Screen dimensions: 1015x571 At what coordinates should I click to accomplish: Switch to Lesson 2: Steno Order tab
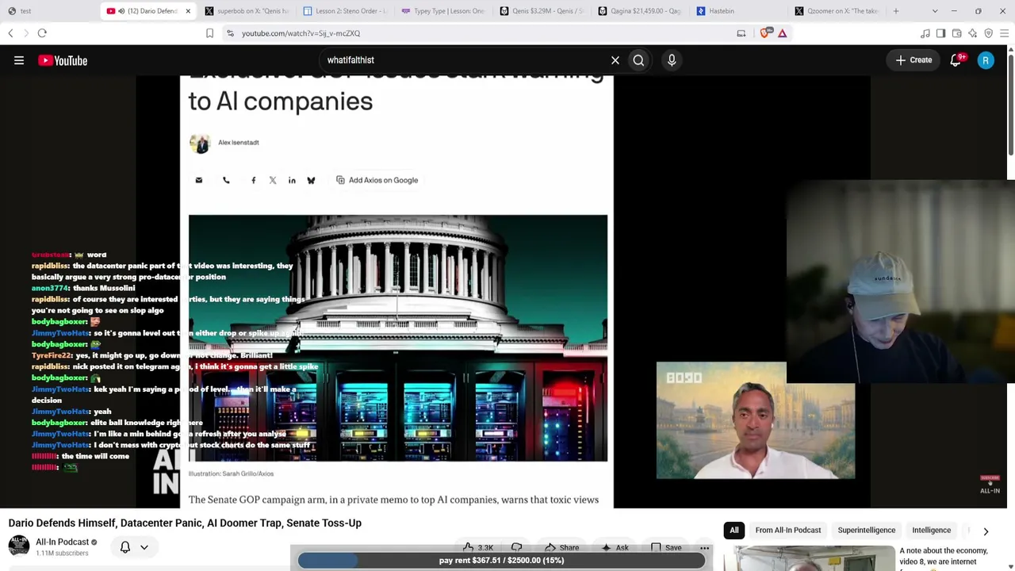point(345,11)
